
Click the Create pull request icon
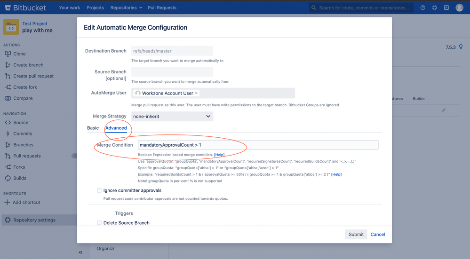coord(8,76)
